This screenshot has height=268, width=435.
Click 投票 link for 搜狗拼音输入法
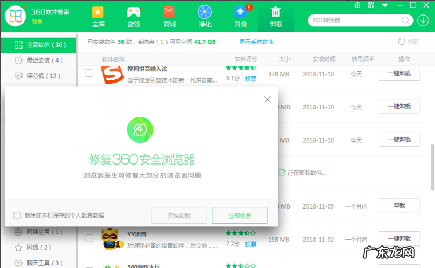[x=250, y=79]
